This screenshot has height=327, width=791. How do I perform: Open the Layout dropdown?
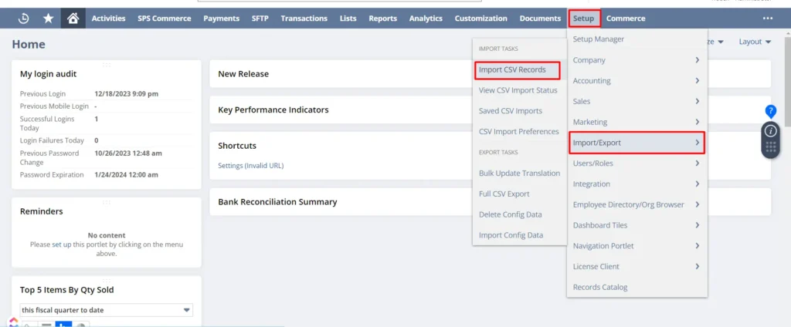tap(755, 42)
